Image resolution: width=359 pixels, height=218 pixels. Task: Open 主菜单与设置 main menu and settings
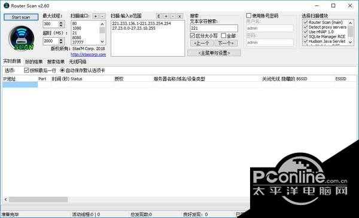tap(214, 53)
